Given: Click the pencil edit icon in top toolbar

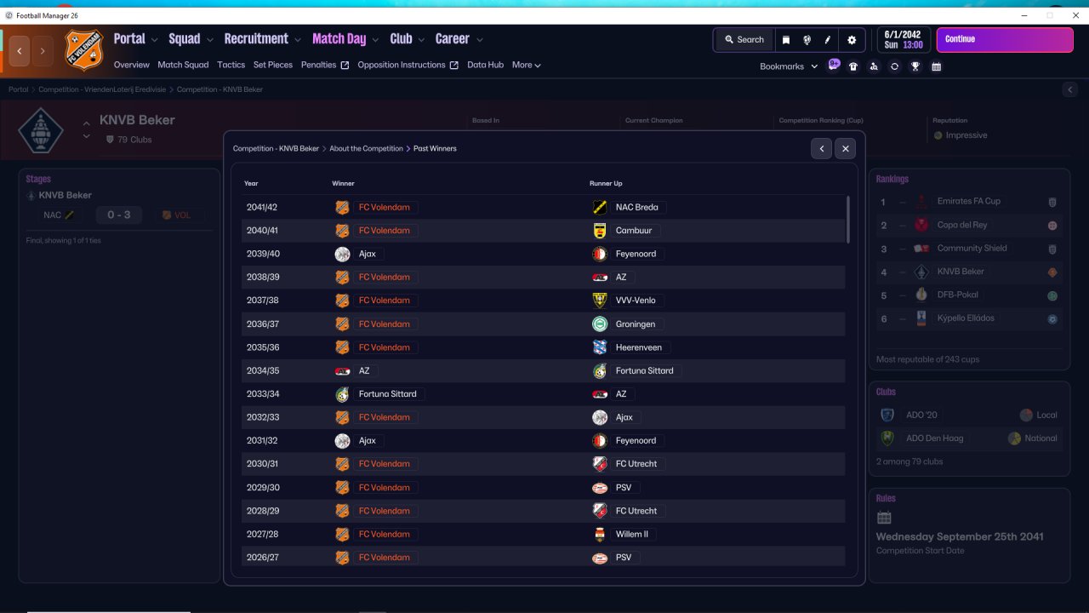Looking at the screenshot, I should [828, 40].
